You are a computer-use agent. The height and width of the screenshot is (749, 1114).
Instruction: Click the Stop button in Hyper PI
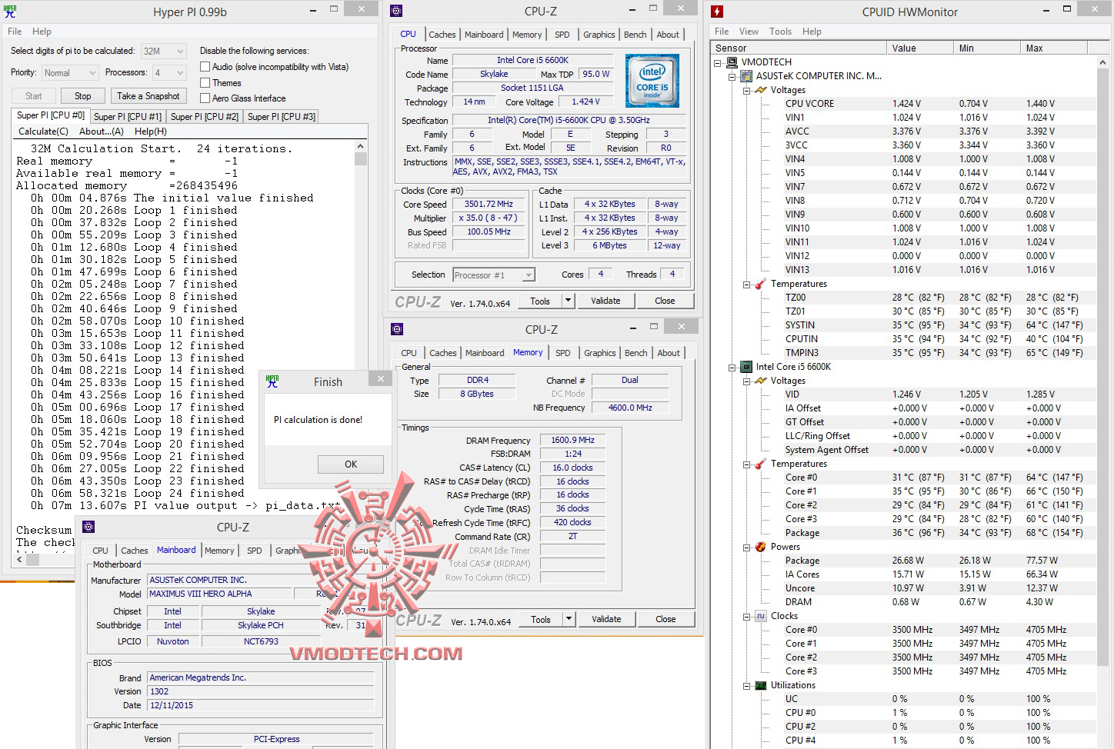click(x=83, y=96)
